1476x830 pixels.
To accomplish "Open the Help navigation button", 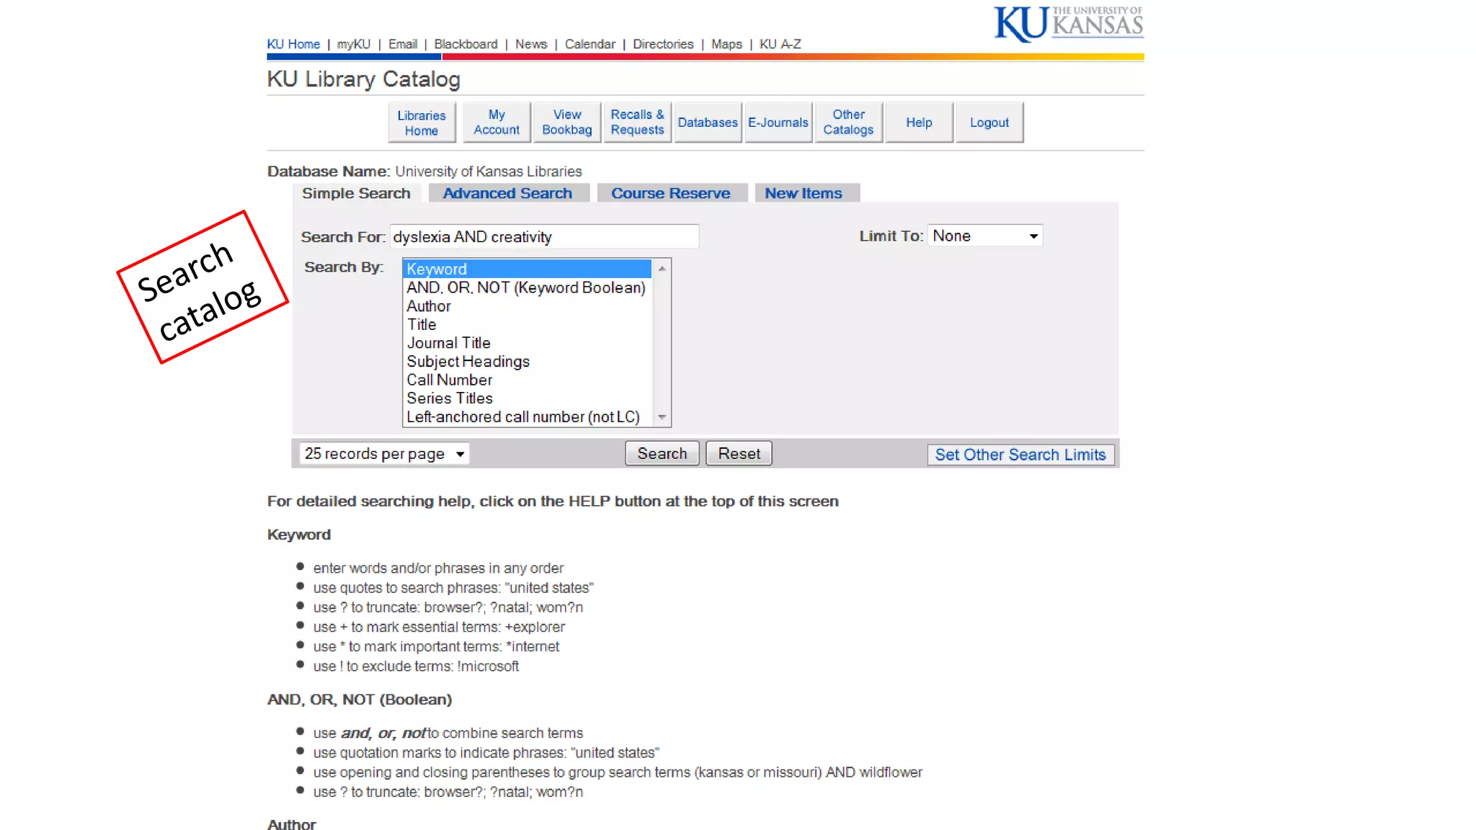I will pos(918,122).
